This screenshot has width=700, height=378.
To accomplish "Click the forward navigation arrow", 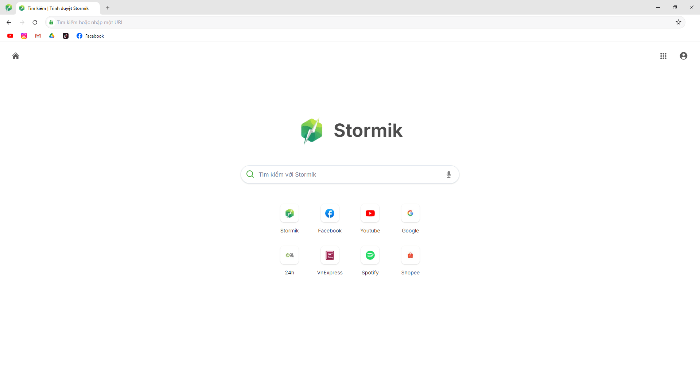I will pos(22,22).
